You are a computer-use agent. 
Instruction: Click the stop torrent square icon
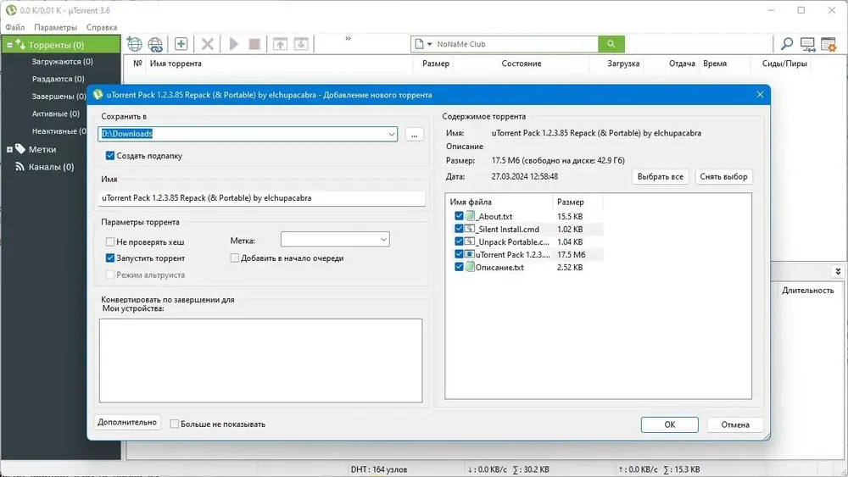[x=254, y=44]
